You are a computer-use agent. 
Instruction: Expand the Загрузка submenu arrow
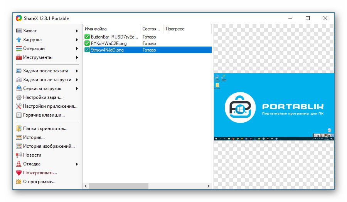(x=77, y=40)
